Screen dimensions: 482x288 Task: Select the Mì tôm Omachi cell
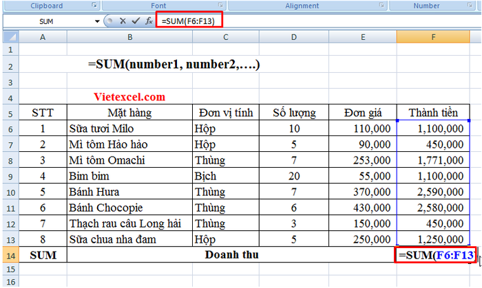[129, 159]
